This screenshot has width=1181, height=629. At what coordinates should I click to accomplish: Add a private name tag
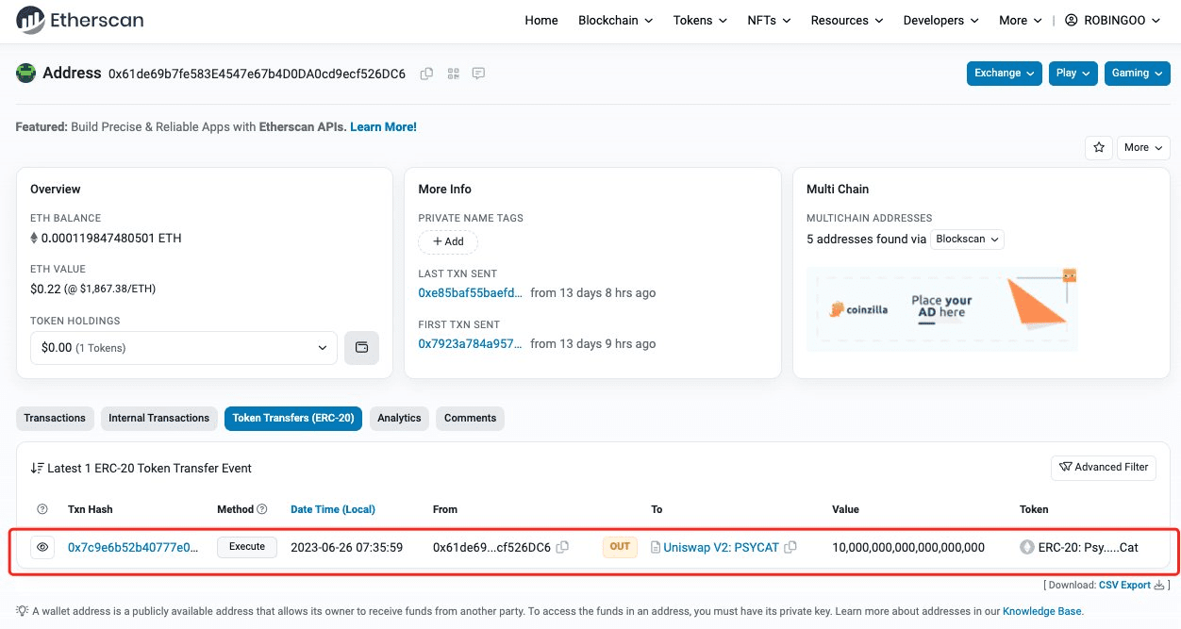click(x=448, y=241)
